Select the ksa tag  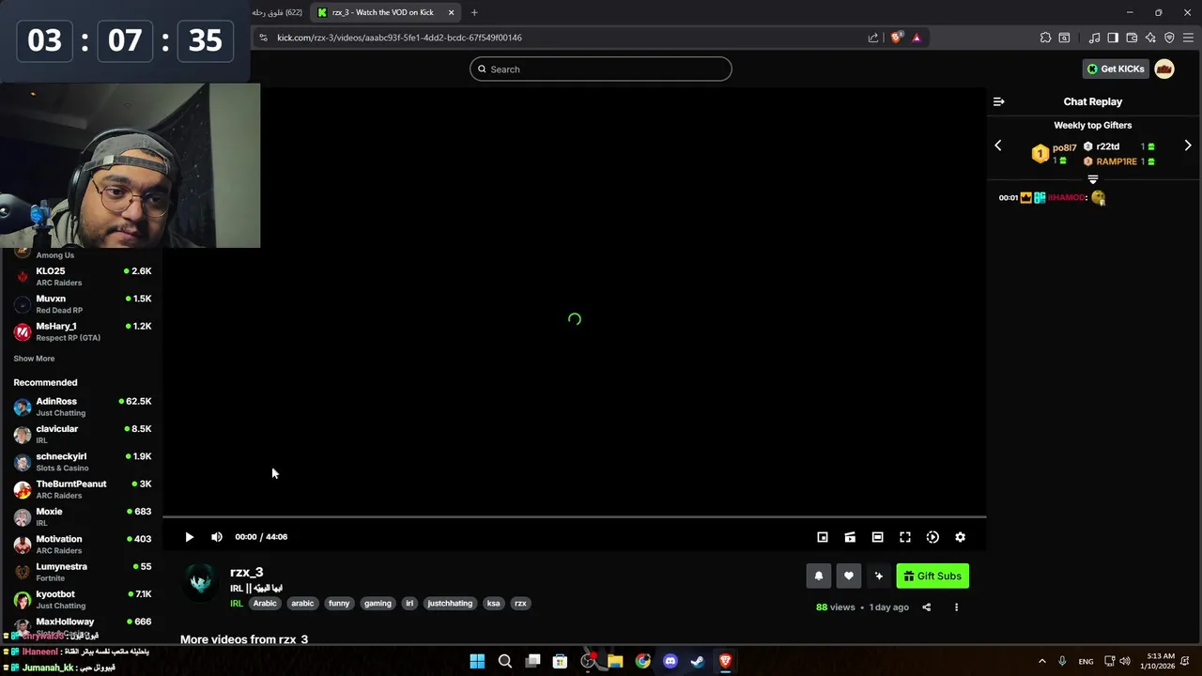493,604
